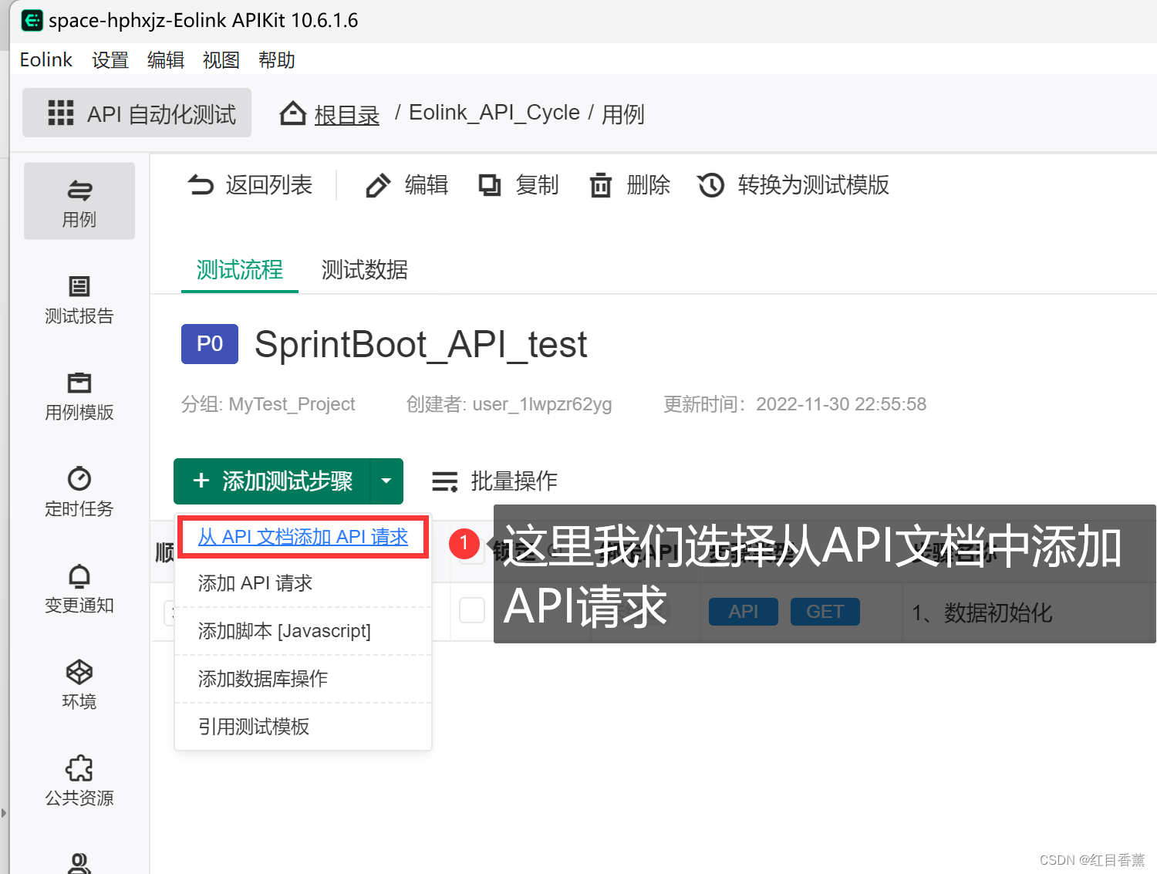Click the pencil 编辑 icon
This screenshot has width=1157, height=874.
[x=378, y=185]
